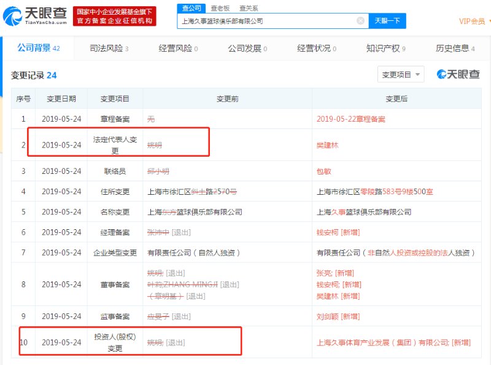491x365 pixels.
Task: Open the 经营风险 tab
Action: [x=178, y=49]
